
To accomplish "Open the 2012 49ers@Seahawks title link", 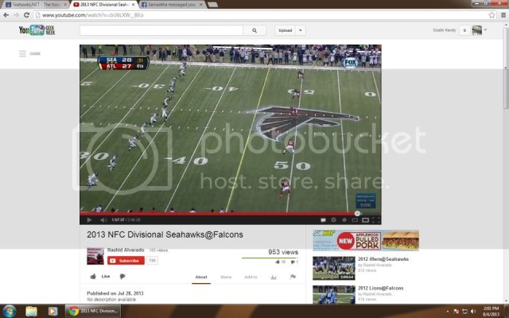I will (383, 259).
